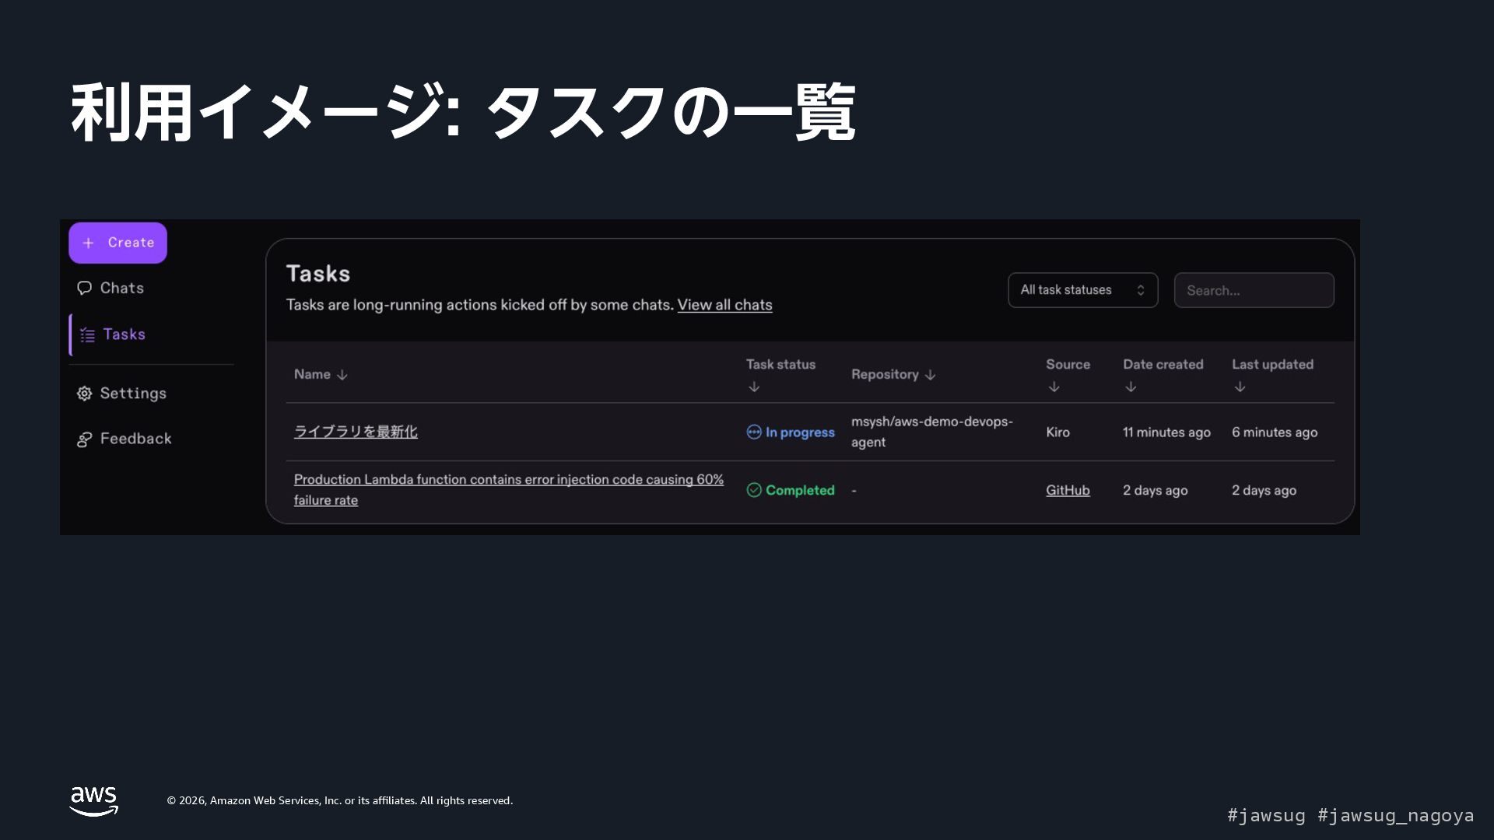Open the Feedback menu item
Screen dimensions: 1494x840
pos(135,439)
